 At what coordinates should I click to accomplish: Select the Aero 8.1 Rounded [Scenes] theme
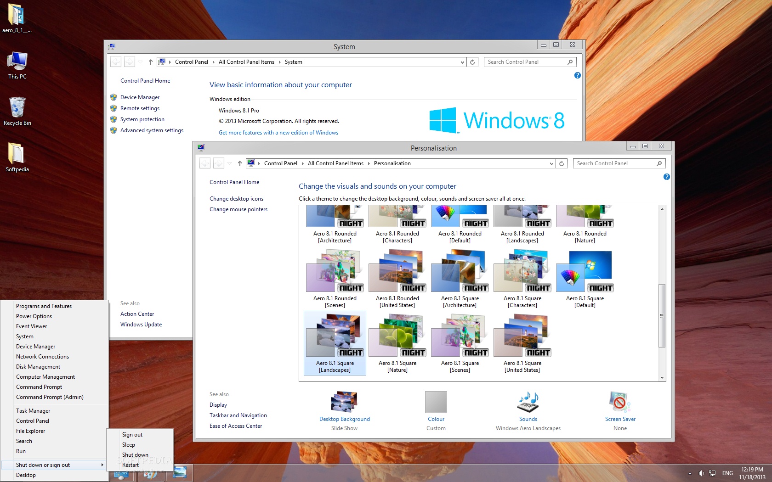(335, 279)
